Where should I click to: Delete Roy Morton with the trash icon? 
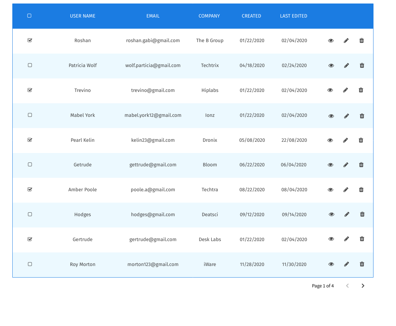tap(362, 264)
